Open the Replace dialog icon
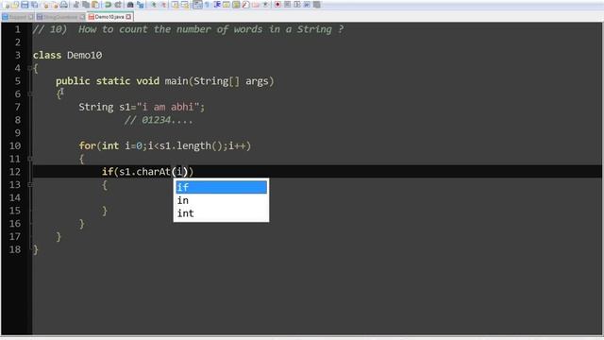The width and height of the screenshot is (604, 340). coord(141,5)
